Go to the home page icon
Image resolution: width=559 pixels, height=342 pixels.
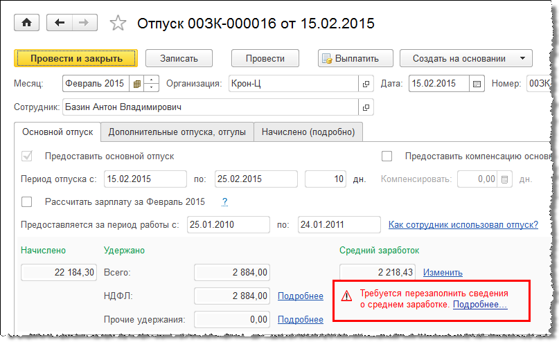26,23
